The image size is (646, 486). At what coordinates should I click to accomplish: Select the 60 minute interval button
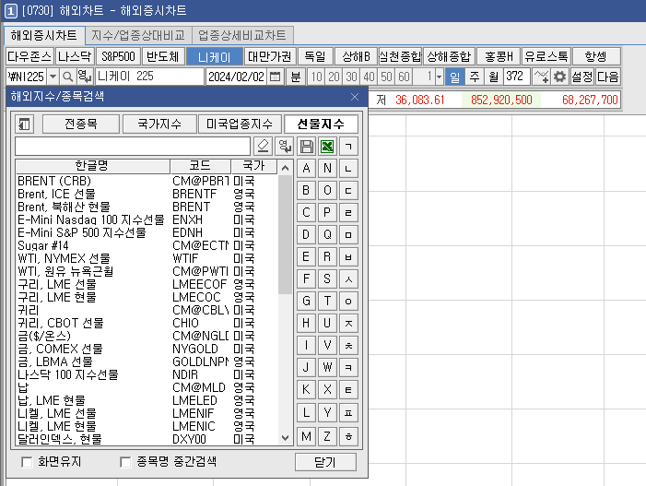405,77
